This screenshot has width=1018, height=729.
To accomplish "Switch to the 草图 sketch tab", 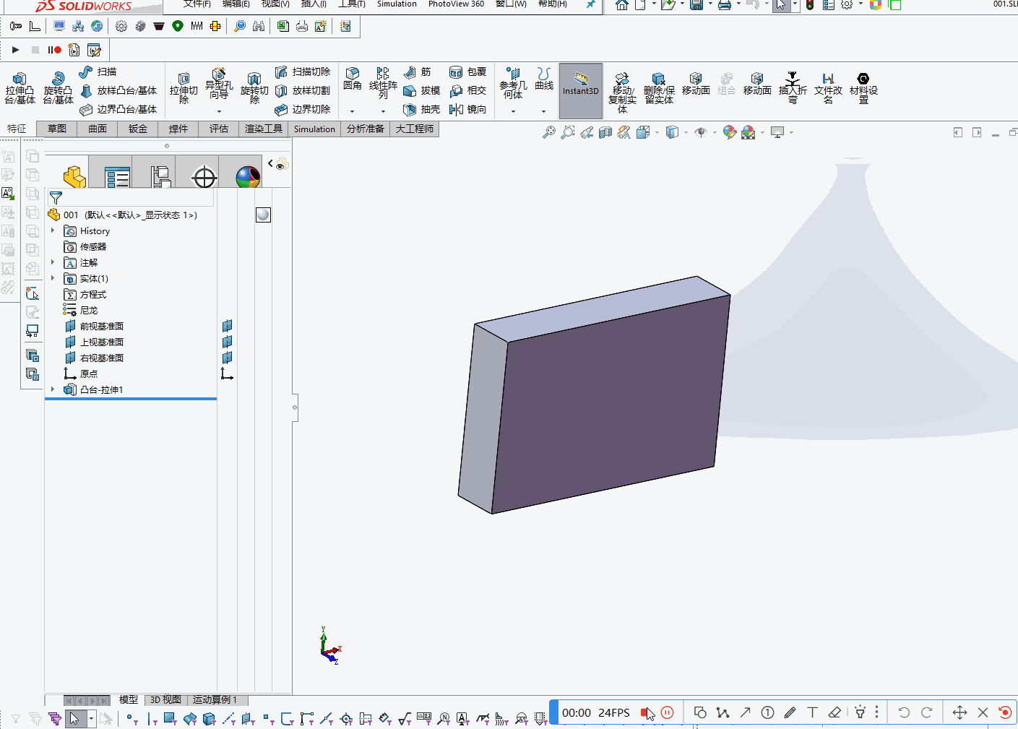I will click(57, 129).
